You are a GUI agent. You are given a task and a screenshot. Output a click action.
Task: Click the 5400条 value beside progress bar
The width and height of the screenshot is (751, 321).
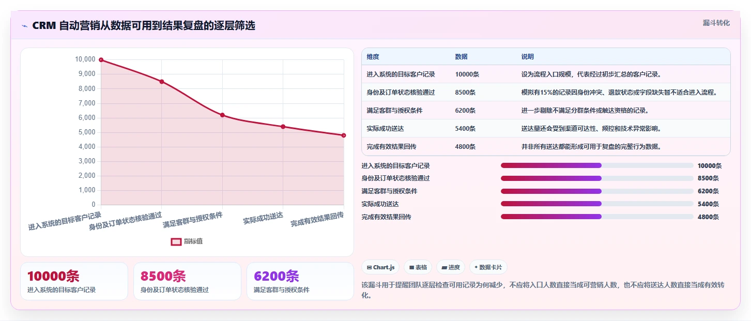[x=708, y=204]
